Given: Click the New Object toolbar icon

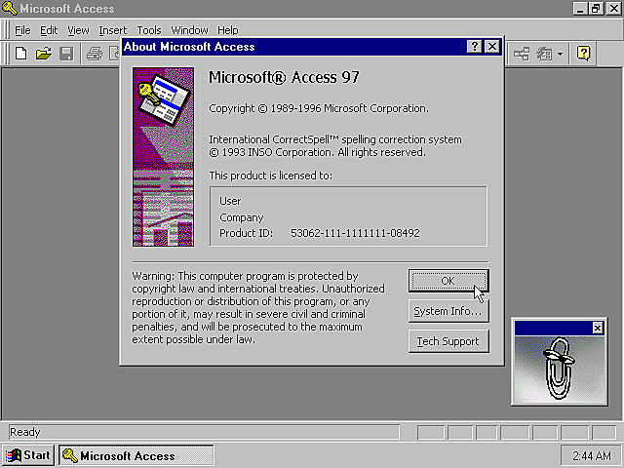Looking at the screenshot, I should 544,54.
